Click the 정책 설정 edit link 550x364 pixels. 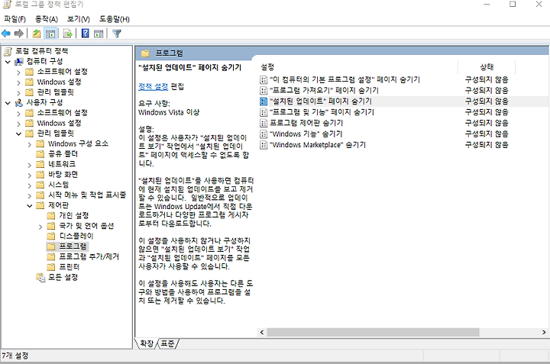point(154,86)
